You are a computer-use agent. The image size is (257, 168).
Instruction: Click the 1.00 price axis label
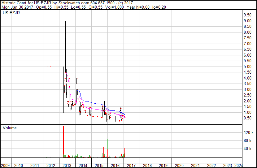pos(247,112)
